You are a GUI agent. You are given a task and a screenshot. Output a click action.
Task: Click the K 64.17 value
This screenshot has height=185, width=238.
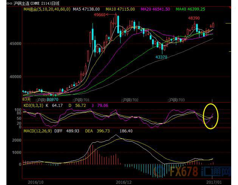(54, 106)
